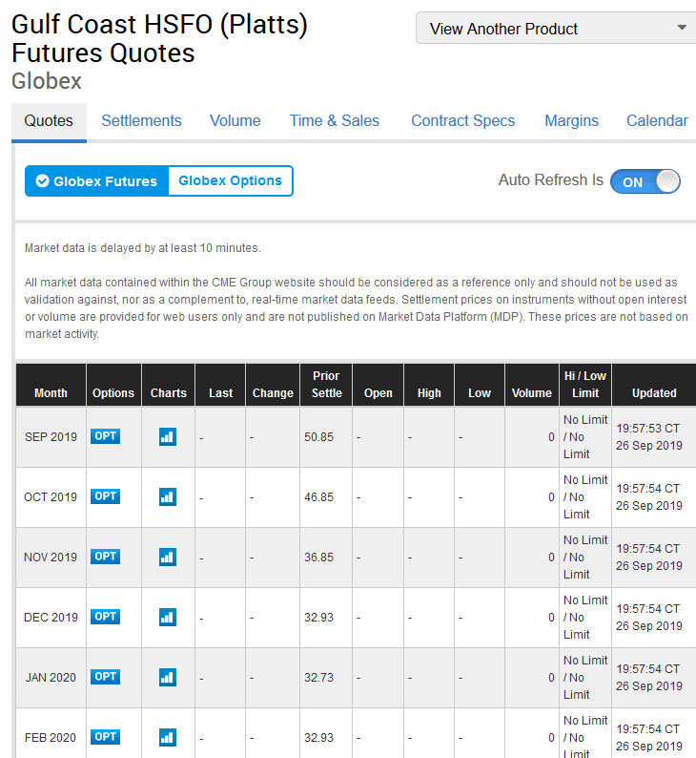Open chart icon for FEB 2020 row
Image resolution: width=696 pixels, height=758 pixels.
tap(168, 737)
